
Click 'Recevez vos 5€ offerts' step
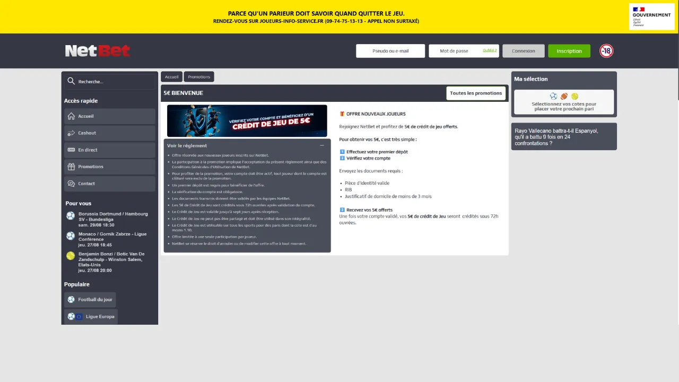pyautogui.click(x=369, y=210)
